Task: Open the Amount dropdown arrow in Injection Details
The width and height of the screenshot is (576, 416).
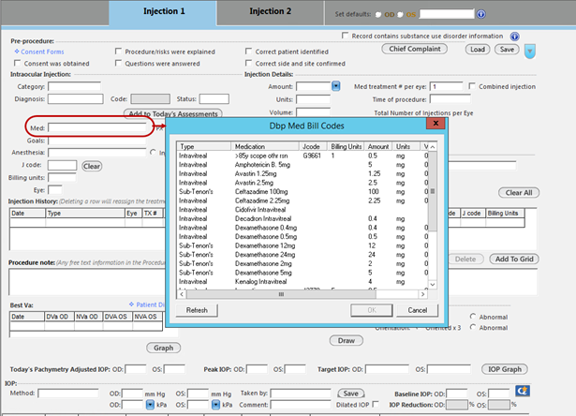Action: (335, 86)
